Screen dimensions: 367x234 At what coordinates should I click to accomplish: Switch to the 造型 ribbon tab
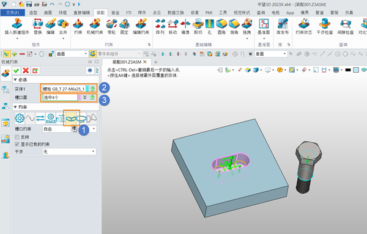[33, 13]
